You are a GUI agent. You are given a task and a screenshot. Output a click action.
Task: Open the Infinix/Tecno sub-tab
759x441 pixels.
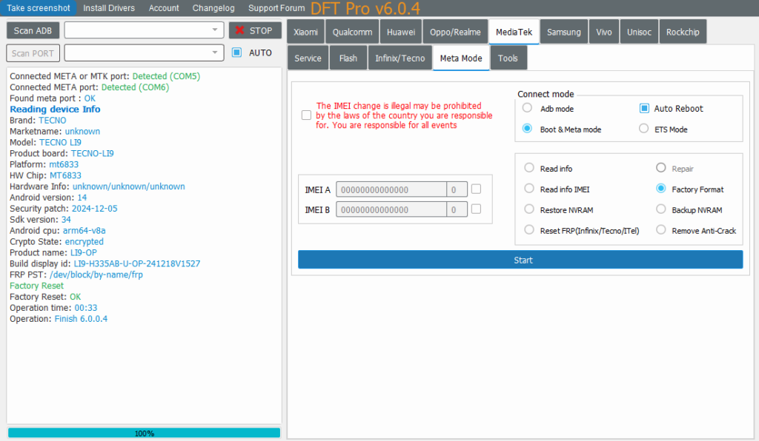coord(400,58)
